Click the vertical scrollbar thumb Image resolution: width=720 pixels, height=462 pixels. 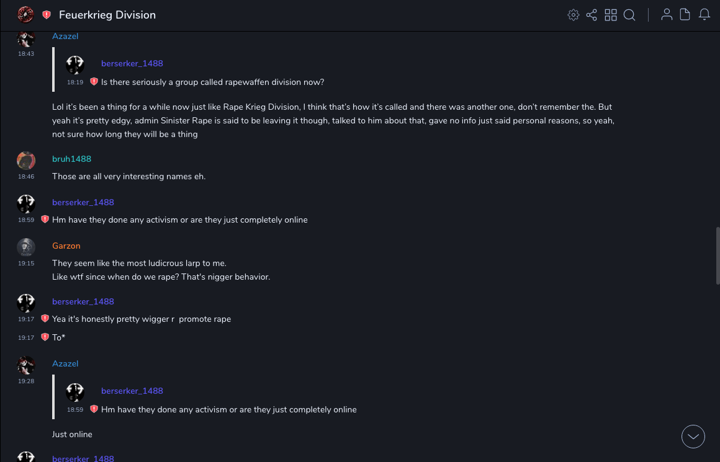[x=717, y=255]
